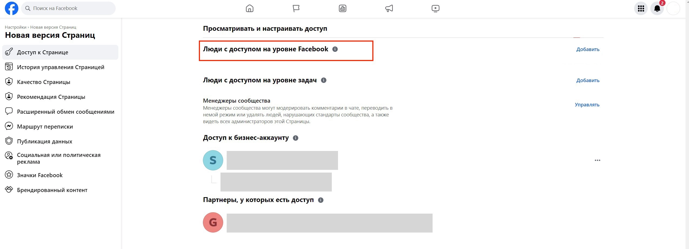Viewport: 689px width, 249px height.
Task: Open the Pages flag icon
Action: tap(296, 9)
